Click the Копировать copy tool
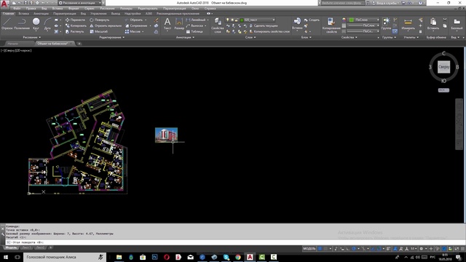This screenshot has height=262, width=466. coord(76,26)
